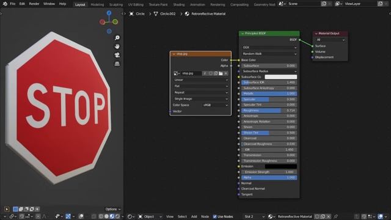Image resolution: width=391 pixels, height=220 pixels.
Task: Switch perspective/orthographic grid icon
Action: pyautogui.click(x=117, y=64)
